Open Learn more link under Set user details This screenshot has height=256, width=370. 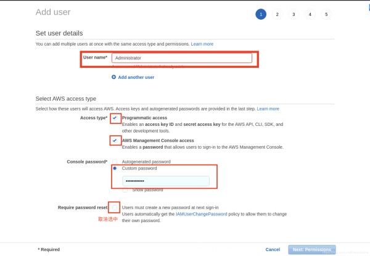pos(202,44)
